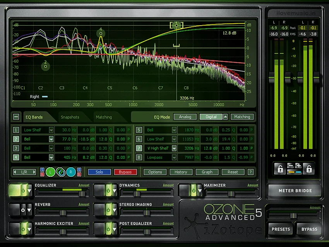Open the question mark help button

coord(250,172)
